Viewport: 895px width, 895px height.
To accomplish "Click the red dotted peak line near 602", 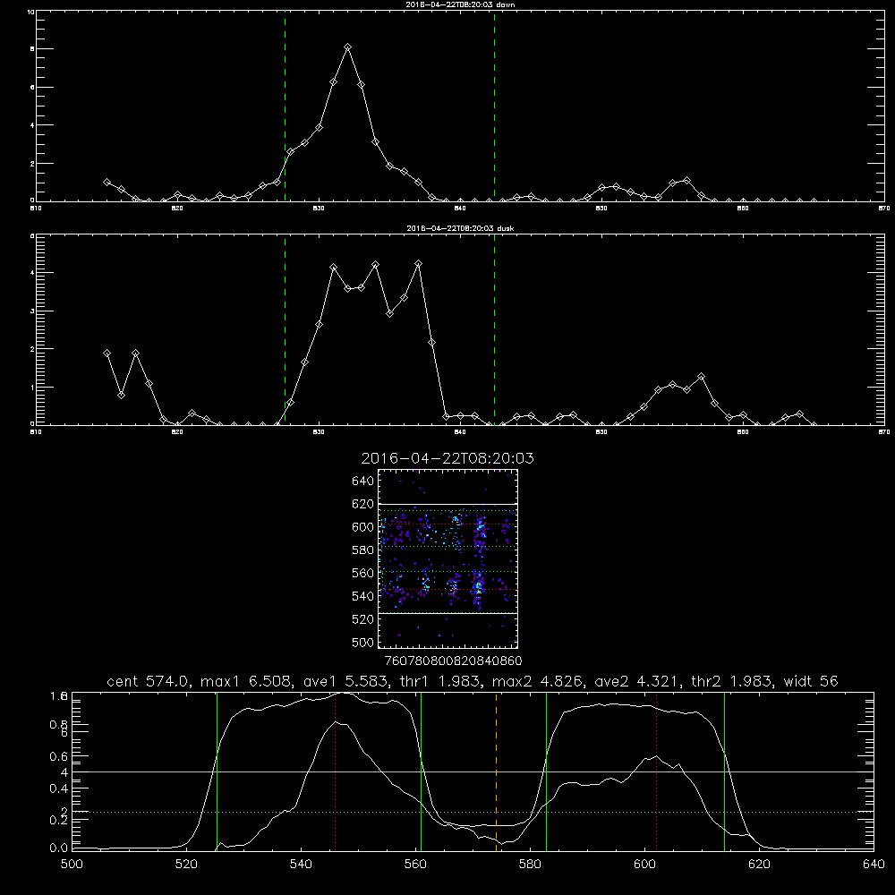I will pos(656,771).
